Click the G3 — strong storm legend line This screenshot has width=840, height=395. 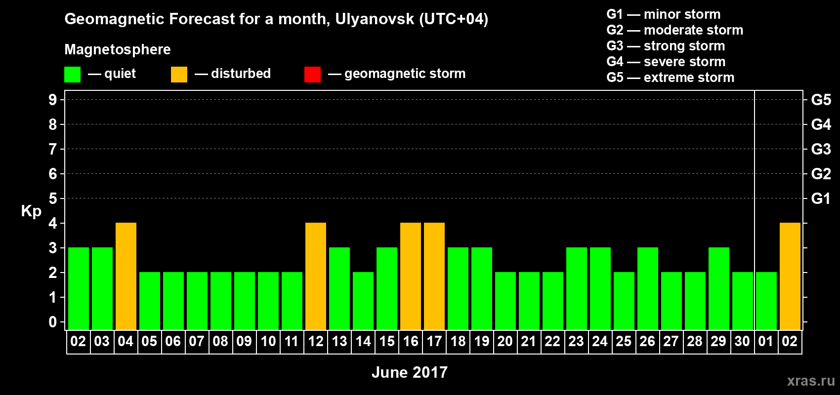pyautogui.click(x=666, y=46)
